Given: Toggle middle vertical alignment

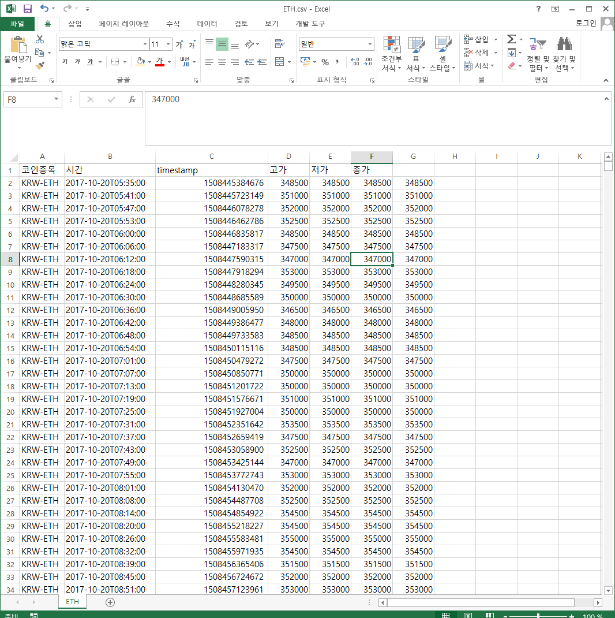Looking at the screenshot, I should [x=222, y=44].
